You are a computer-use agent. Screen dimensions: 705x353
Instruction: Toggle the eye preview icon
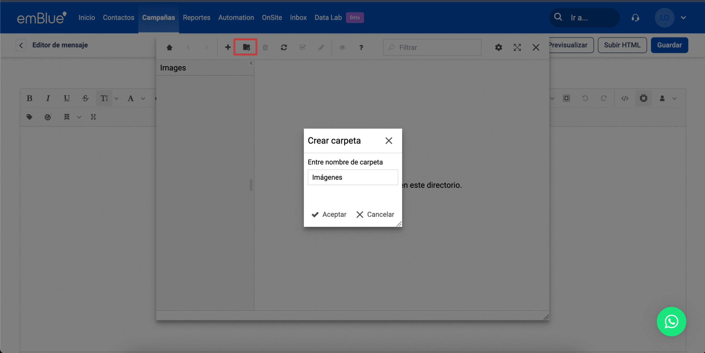coord(342,47)
